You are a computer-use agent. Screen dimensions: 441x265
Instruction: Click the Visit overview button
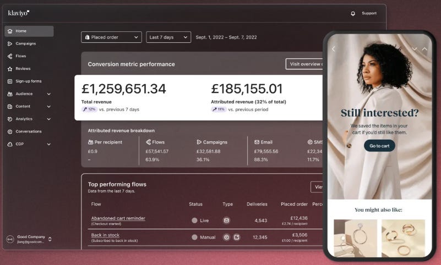(x=304, y=64)
